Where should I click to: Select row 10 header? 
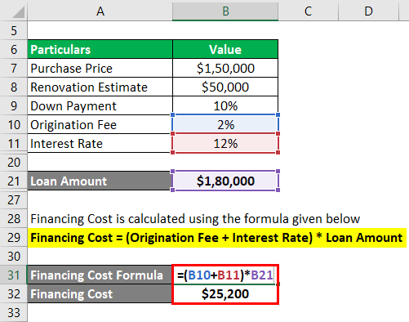click(14, 125)
